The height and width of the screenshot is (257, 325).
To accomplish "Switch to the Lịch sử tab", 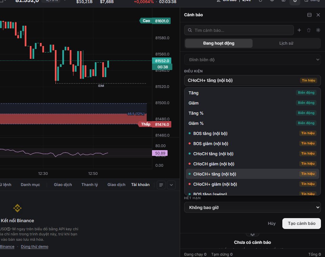I will (x=286, y=43).
